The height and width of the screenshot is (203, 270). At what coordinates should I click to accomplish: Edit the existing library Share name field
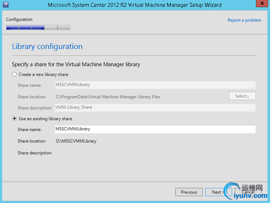click(155, 129)
